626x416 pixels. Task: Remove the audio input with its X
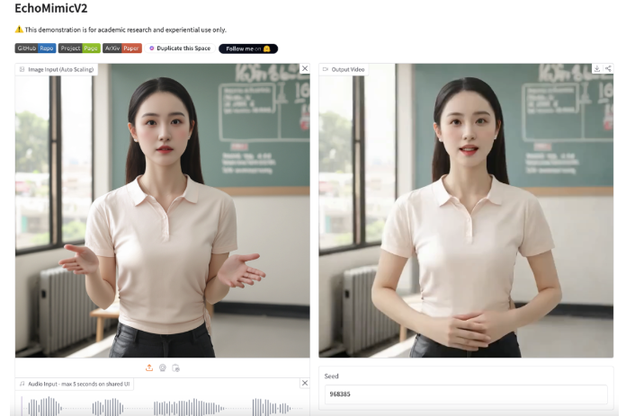point(305,383)
